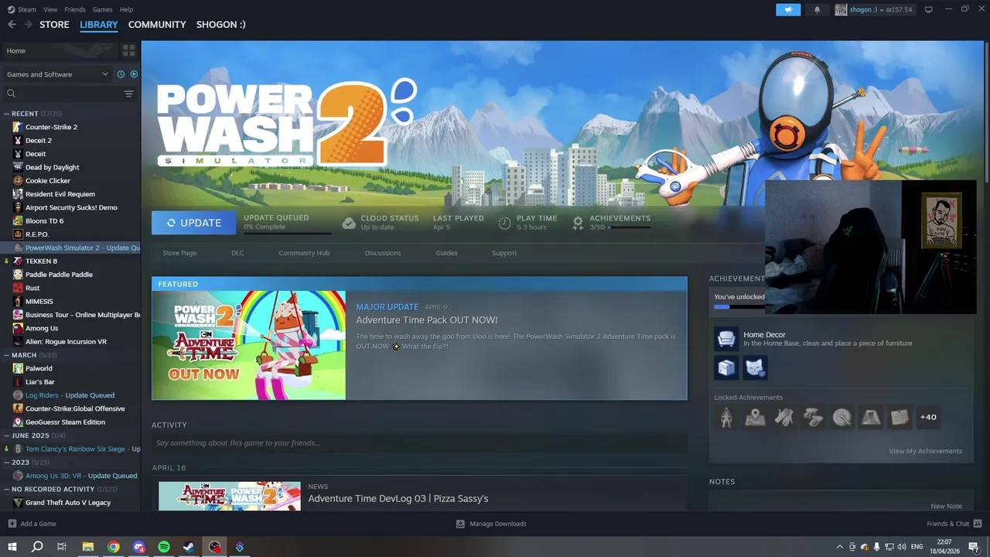Open Manage Downloads
Viewport: 990px width, 557px height.
tap(491, 524)
